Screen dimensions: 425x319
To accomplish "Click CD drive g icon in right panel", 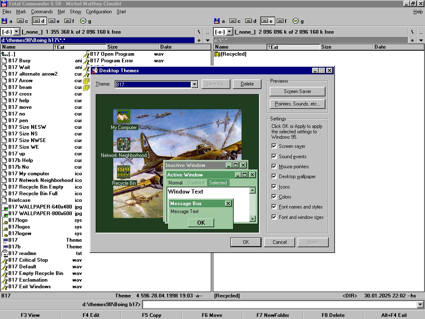I will coord(295,21).
